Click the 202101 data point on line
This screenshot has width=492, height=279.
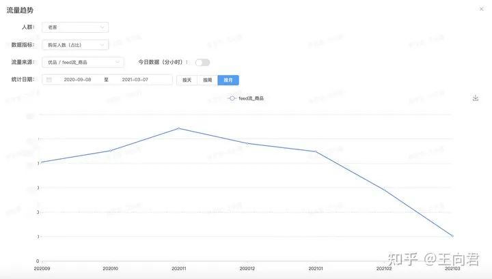pyautogui.click(x=315, y=151)
